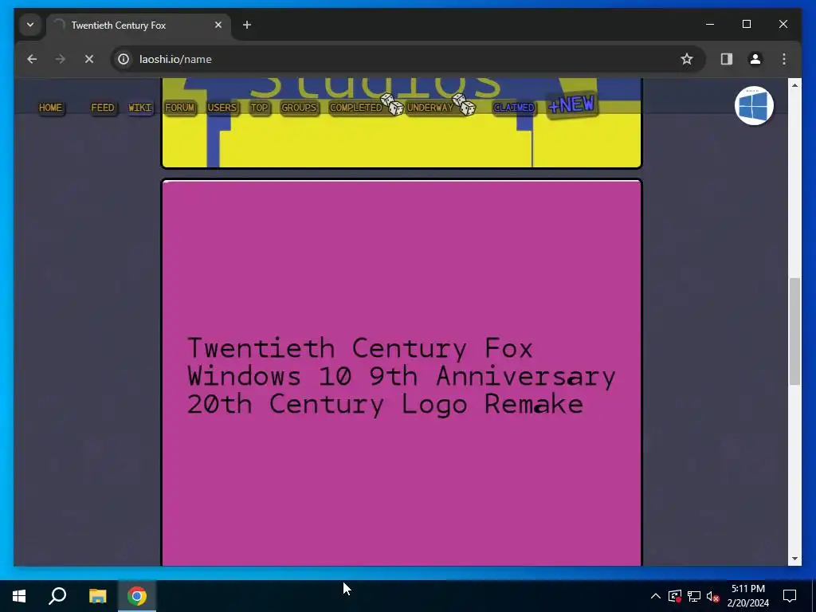Click the scrollbar down arrow
Image resolution: width=816 pixels, height=612 pixels.
(x=794, y=559)
